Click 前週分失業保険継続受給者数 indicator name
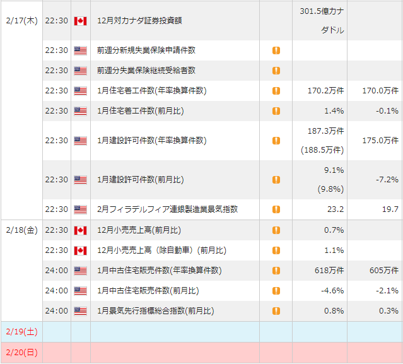 [x=146, y=71]
